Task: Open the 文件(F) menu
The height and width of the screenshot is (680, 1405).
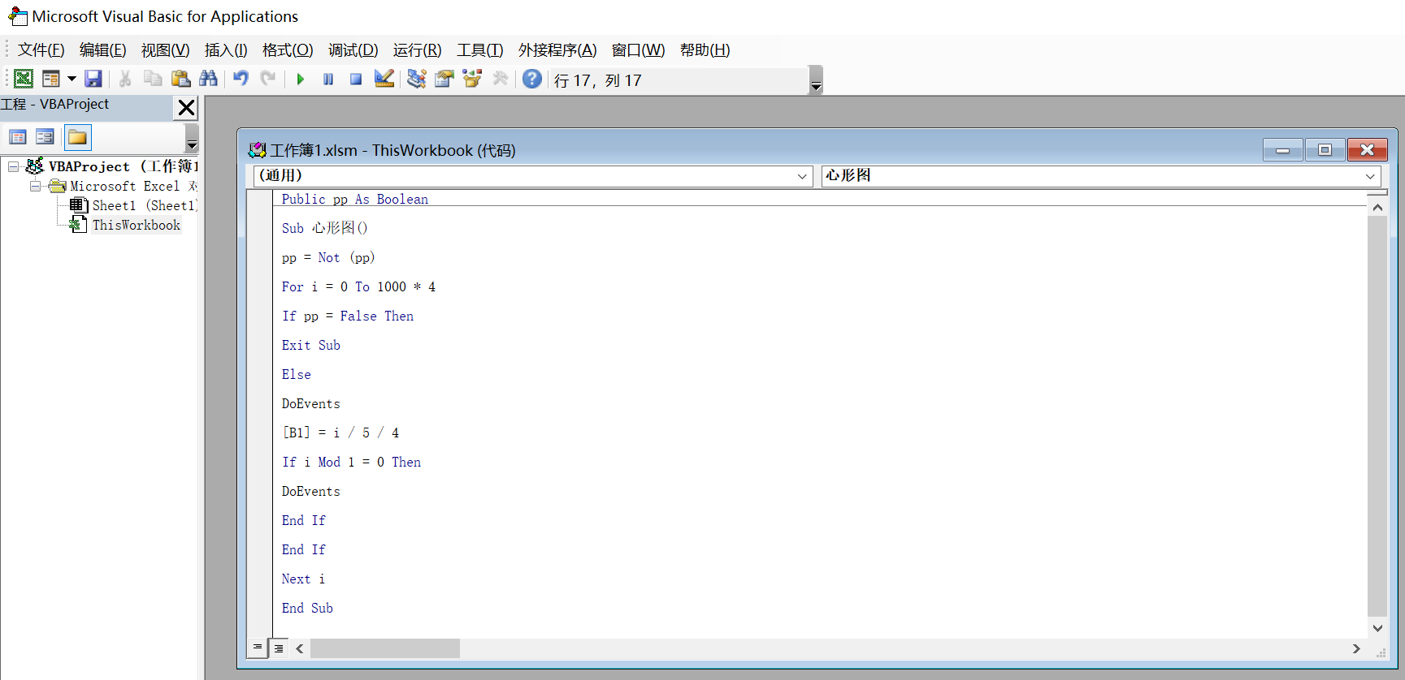Action: click(41, 50)
